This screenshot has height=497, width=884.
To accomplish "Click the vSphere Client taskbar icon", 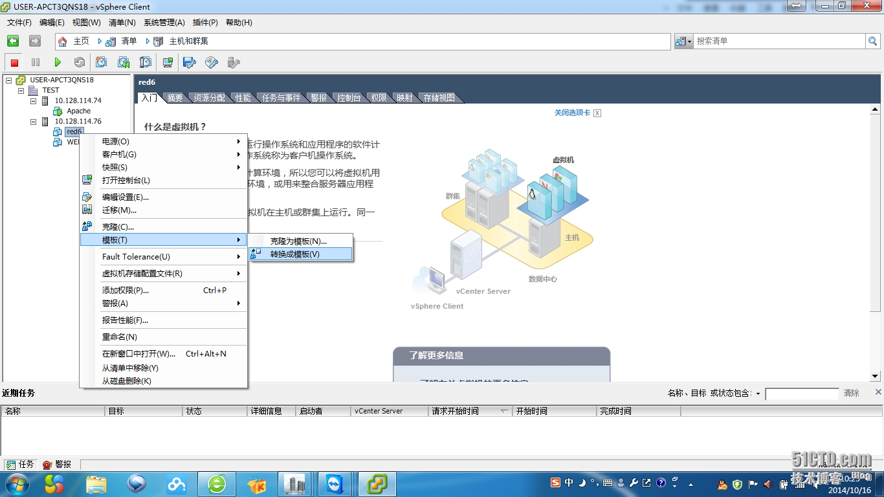I will click(x=377, y=483).
